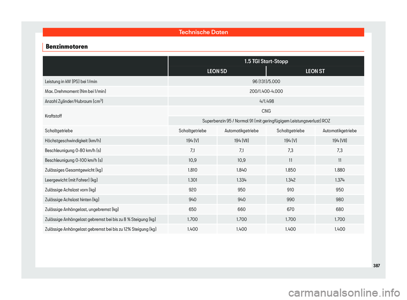Select the 'Zulässige Achslast hinten (kg)' label

(72, 200)
